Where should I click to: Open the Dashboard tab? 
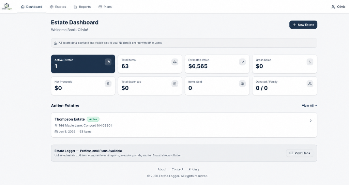[31, 7]
